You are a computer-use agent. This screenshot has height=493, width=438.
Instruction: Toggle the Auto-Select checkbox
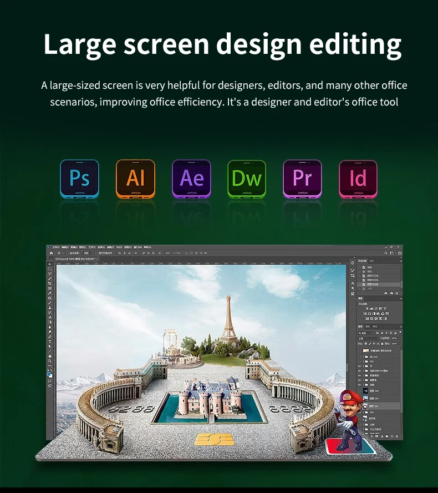tap(68, 253)
